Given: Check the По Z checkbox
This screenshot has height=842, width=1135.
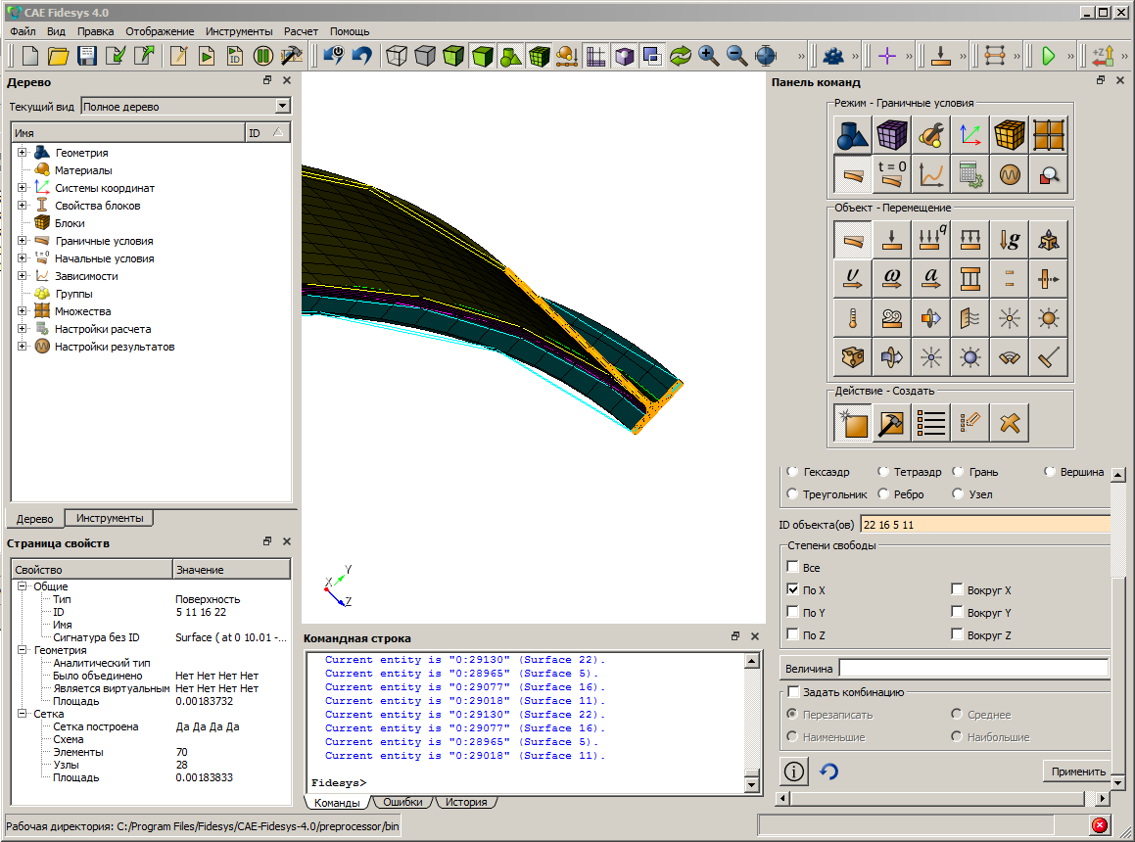Looking at the screenshot, I should click(792, 634).
